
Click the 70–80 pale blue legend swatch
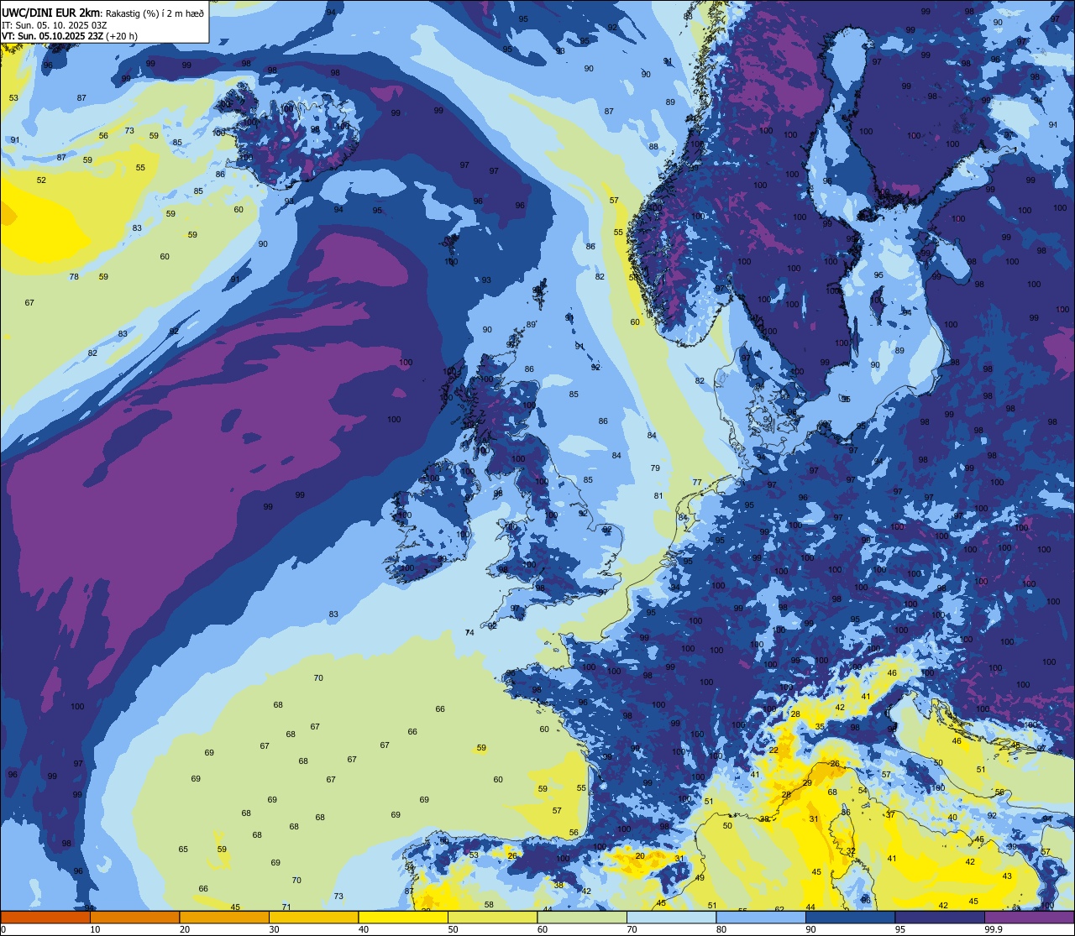[671, 917]
